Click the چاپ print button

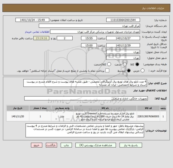66,145
